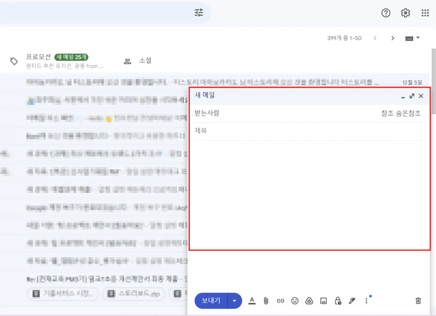Insert a hyperlink into the email

point(280,301)
